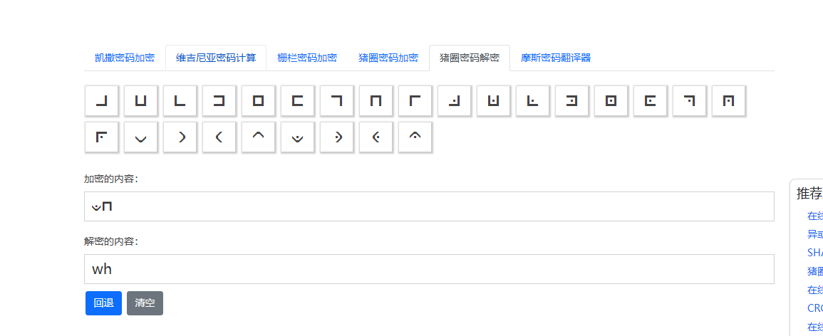Click the 解密的内容 output field showing wh
Image resolution: width=823 pixels, height=336 pixels.
pos(429,269)
